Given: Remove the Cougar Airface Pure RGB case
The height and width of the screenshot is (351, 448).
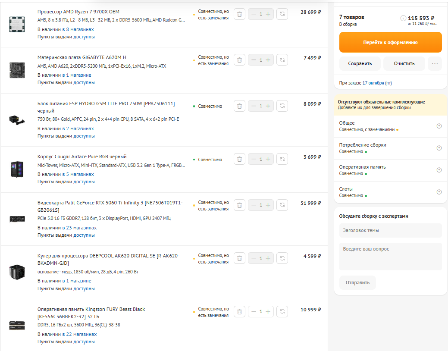Looking at the screenshot, I should coord(239,159).
